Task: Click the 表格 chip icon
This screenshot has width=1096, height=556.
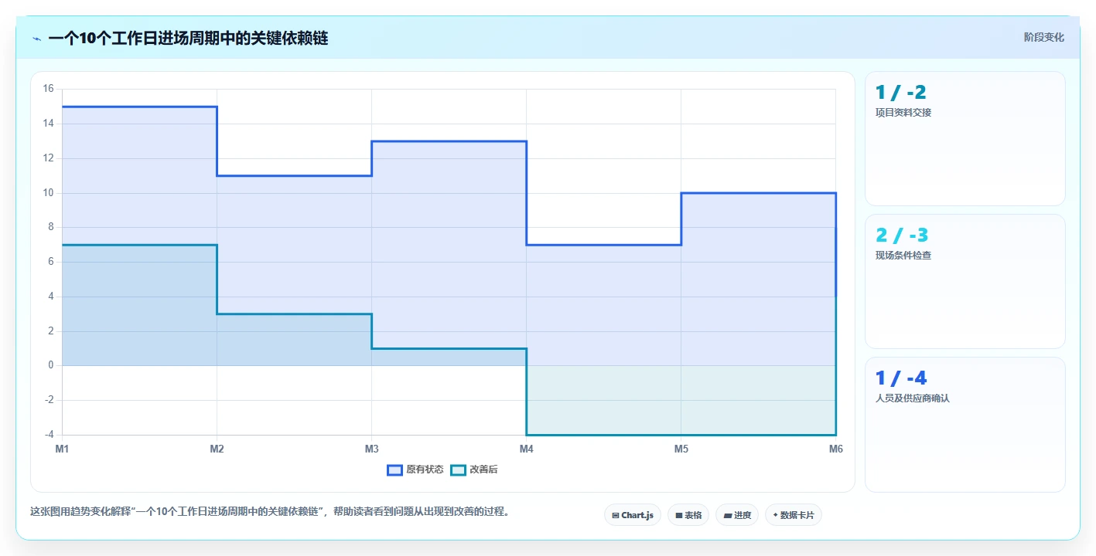Action: click(x=678, y=515)
